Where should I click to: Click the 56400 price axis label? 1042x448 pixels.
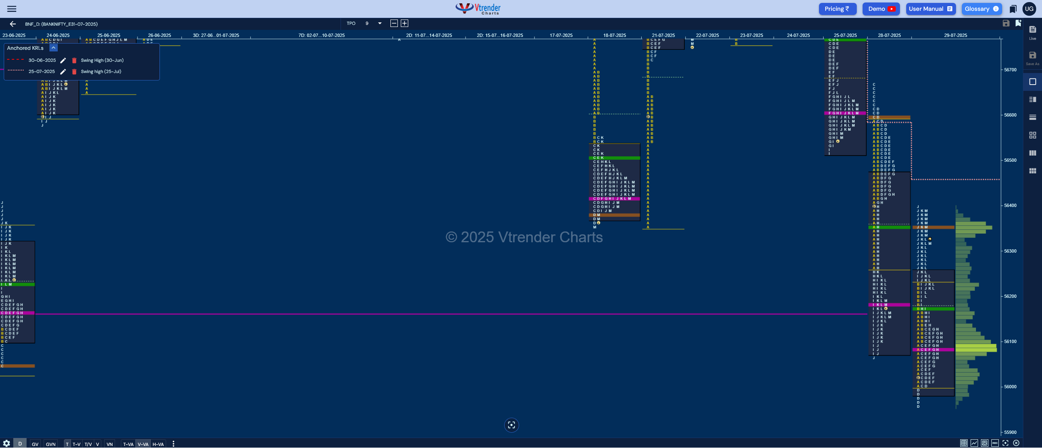click(x=1010, y=206)
